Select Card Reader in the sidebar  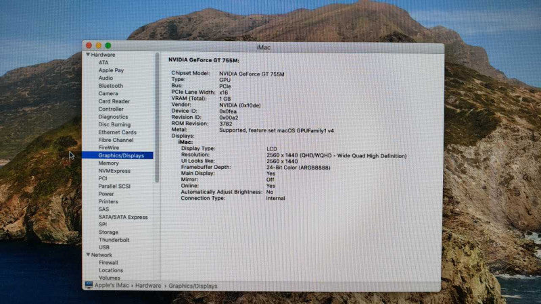click(x=114, y=101)
